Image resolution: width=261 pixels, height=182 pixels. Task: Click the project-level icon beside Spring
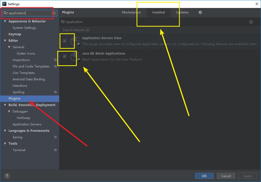tap(55, 137)
